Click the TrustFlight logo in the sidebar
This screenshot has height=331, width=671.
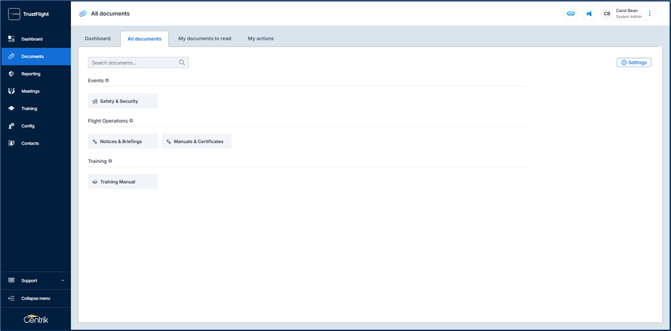pyautogui.click(x=14, y=14)
